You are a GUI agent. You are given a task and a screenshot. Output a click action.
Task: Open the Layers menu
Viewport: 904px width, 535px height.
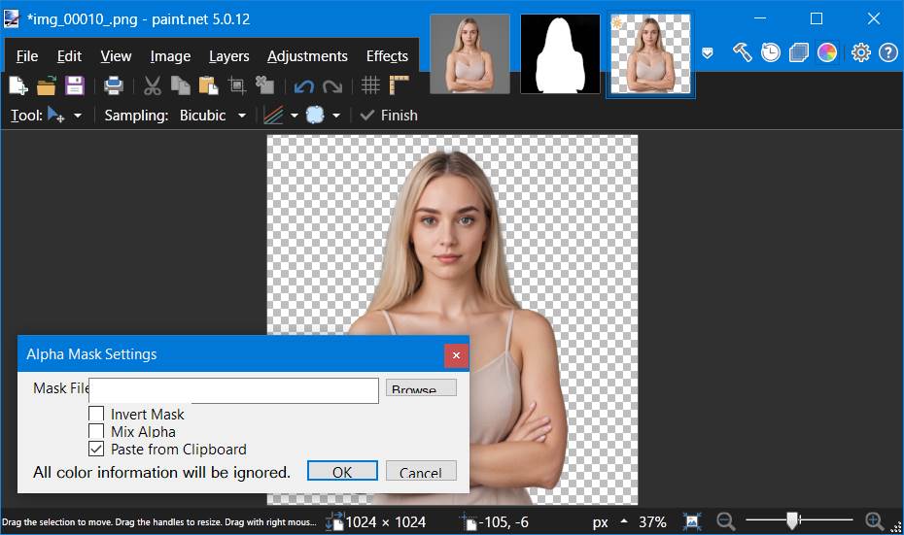(228, 56)
